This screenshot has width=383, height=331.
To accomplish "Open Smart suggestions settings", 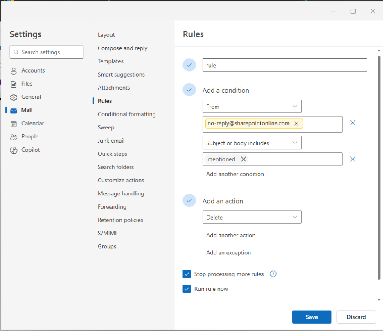I will (121, 75).
